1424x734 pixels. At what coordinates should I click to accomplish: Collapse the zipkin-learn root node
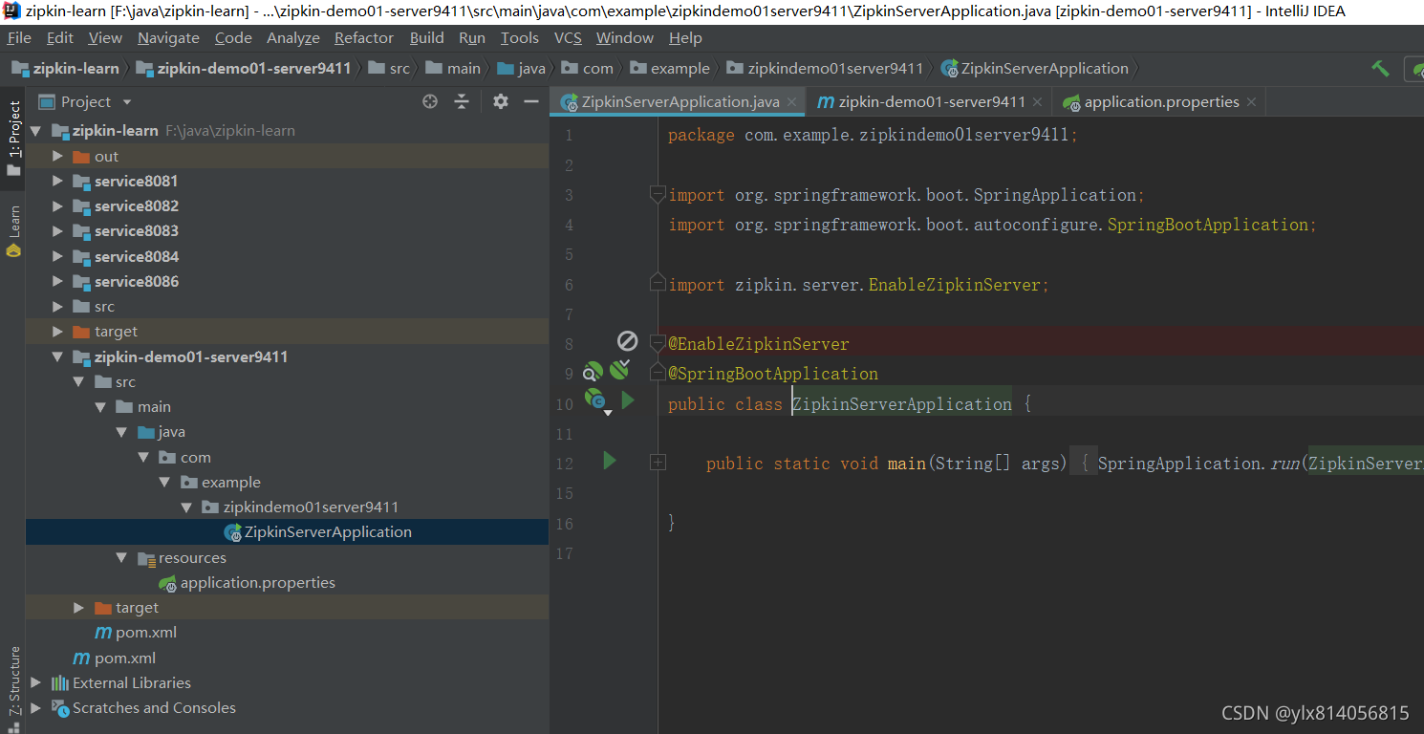click(x=36, y=131)
